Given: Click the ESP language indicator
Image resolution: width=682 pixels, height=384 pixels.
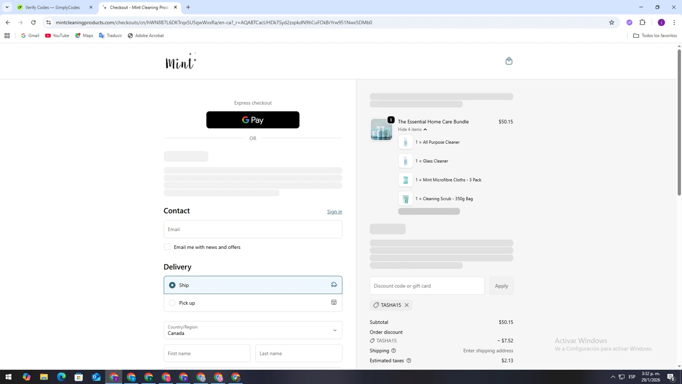Looking at the screenshot, I should pyautogui.click(x=632, y=377).
